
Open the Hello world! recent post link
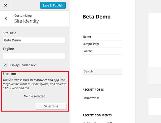91,98
